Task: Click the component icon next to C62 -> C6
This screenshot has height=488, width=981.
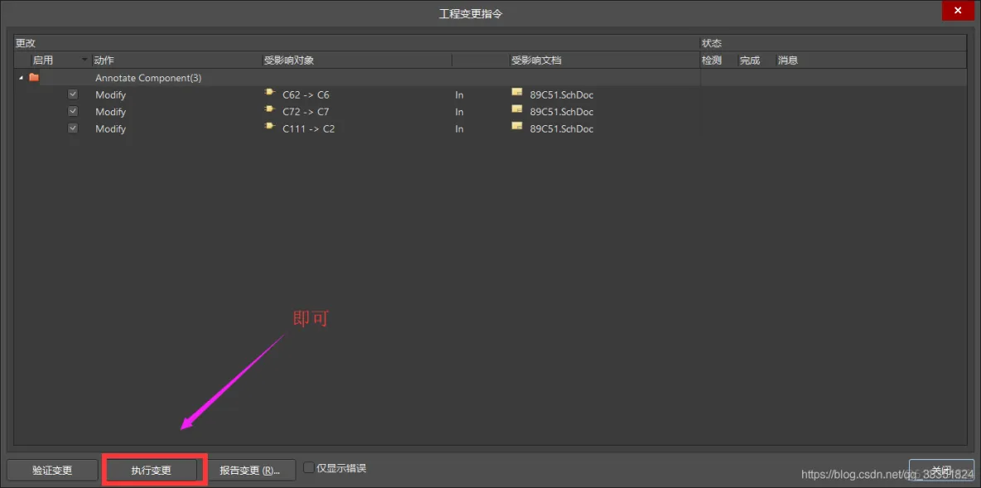Action: point(269,92)
